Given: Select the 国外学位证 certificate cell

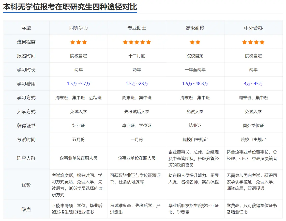Looking at the screenshot, I should (x=253, y=126).
